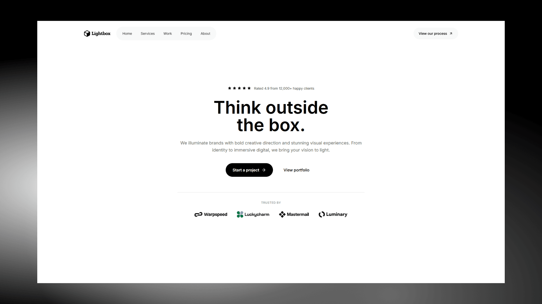The image size is (542, 304).
Task: Click the diagonal arrow beside View our process
Action: (451, 33)
